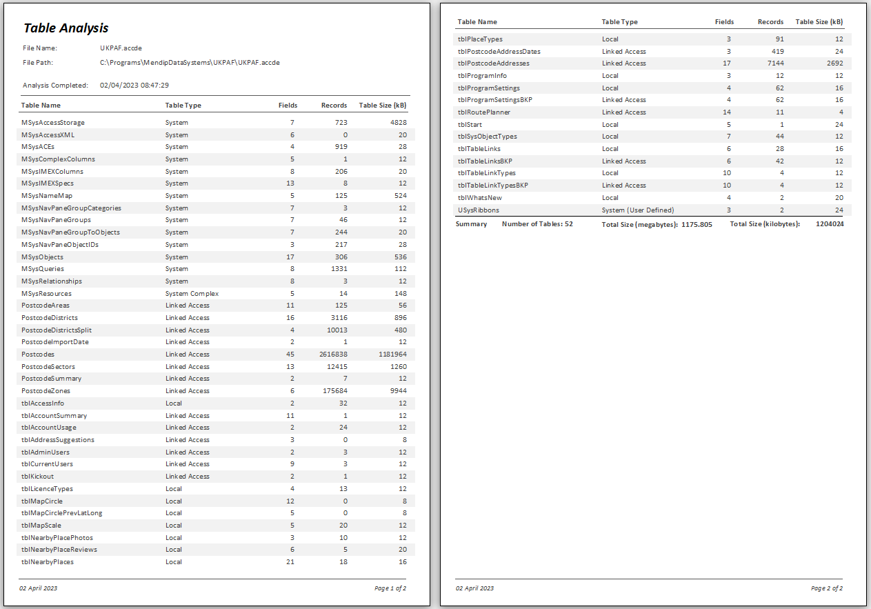Click tblPlaceTypes on page 2
This screenshot has width=871, height=609.
tap(480, 39)
